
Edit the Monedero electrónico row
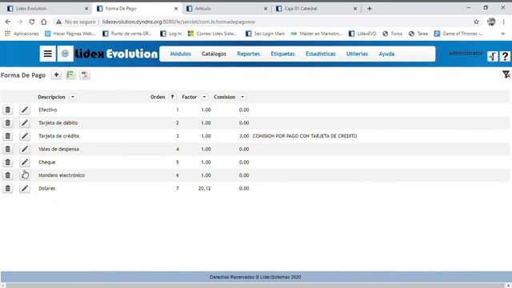25,175
